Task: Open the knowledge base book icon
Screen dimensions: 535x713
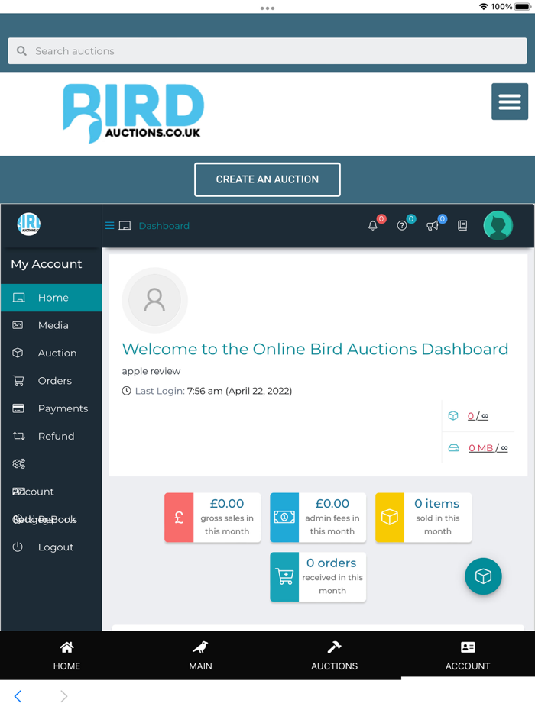Action: [462, 225]
